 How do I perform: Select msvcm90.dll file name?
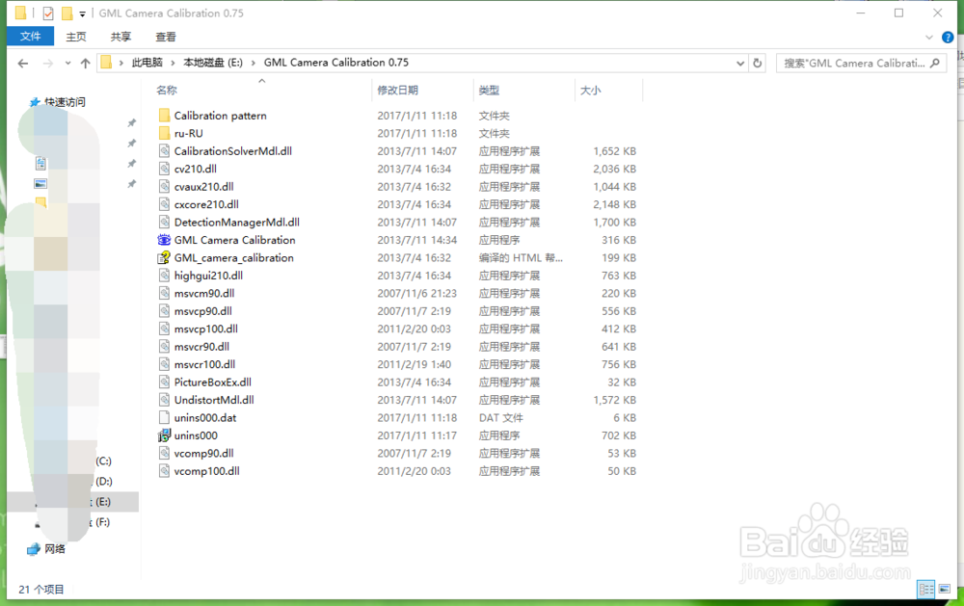click(x=204, y=294)
